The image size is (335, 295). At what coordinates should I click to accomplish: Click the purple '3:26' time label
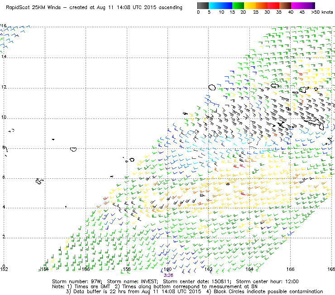pos(168,275)
